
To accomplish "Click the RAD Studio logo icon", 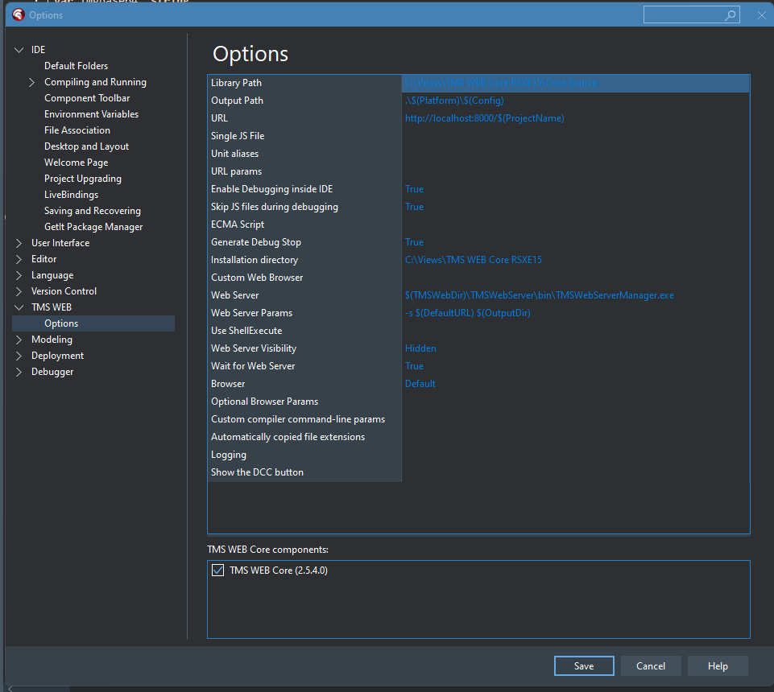I will click(19, 14).
